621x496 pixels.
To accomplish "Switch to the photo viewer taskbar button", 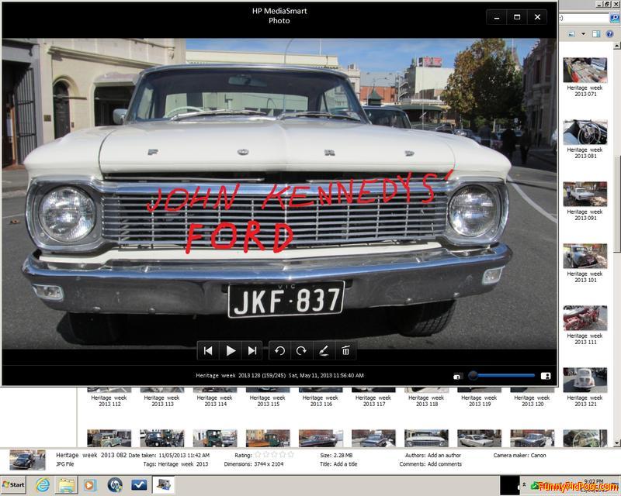I will (x=164, y=484).
